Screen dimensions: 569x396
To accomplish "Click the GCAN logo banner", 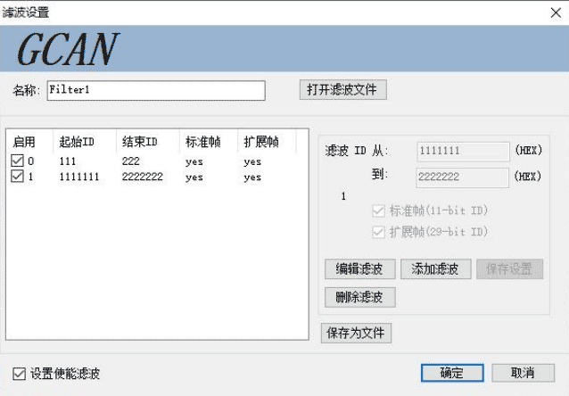I will tap(68, 51).
